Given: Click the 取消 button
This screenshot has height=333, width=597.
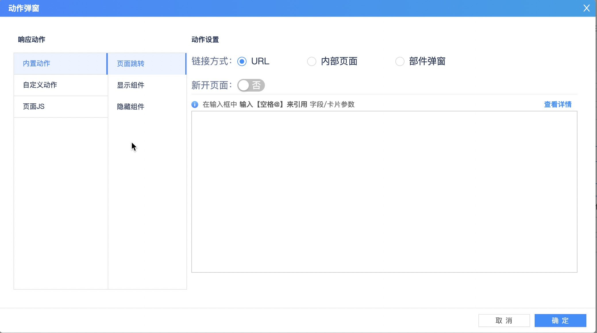Looking at the screenshot, I should (x=504, y=320).
